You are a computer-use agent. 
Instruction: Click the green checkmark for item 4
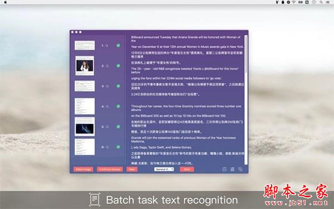118,106
